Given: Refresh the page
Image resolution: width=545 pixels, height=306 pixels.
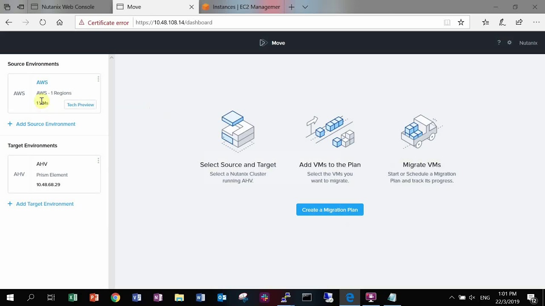Looking at the screenshot, I should pyautogui.click(x=43, y=22).
